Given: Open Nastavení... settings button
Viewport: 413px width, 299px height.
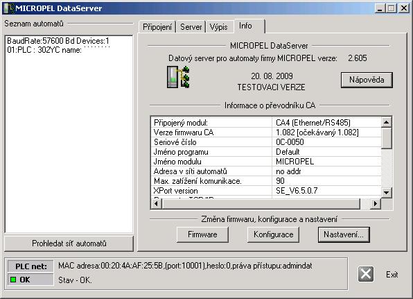Looking at the screenshot, I should (344, 234).
